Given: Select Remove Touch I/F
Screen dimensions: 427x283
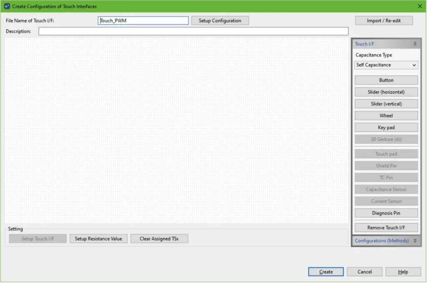Looking at the screenshot, I should click(x=386, y=227).
